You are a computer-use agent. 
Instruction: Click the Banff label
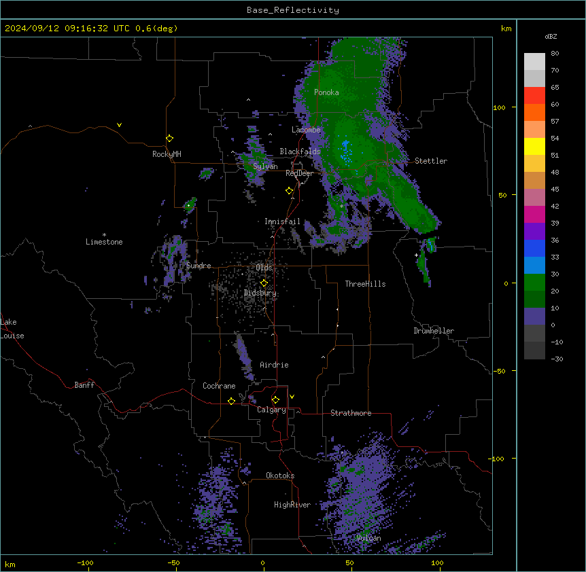pyautogui.click(x=84, y=385)
